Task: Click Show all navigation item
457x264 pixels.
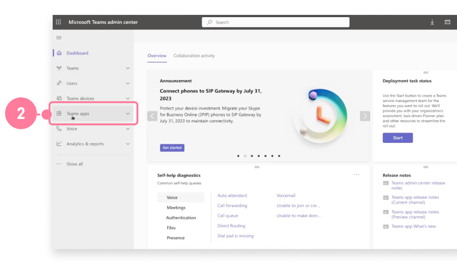Action: 75,164
